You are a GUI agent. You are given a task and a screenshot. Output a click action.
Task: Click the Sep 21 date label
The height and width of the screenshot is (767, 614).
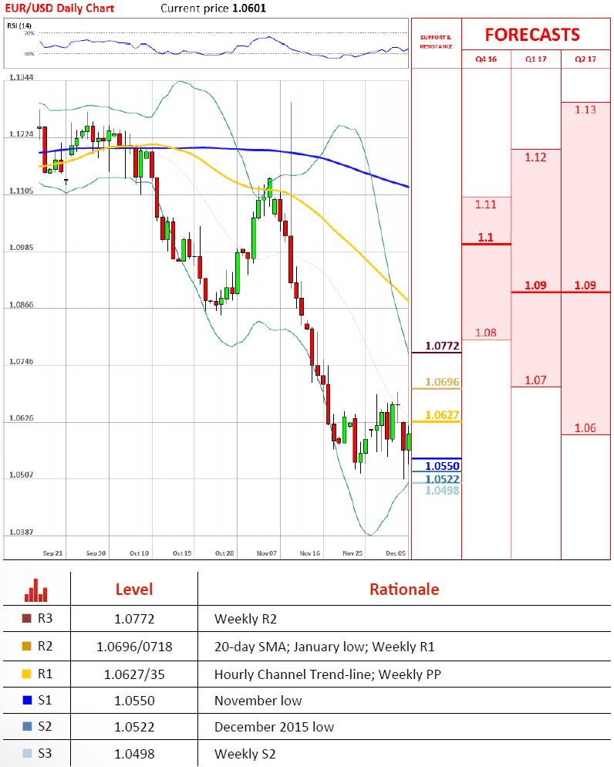[x=52, y=553]
